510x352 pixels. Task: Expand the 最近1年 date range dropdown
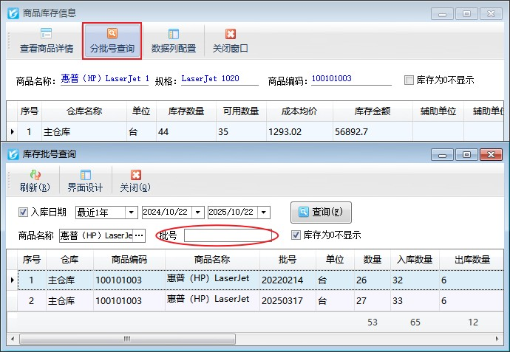132,213
